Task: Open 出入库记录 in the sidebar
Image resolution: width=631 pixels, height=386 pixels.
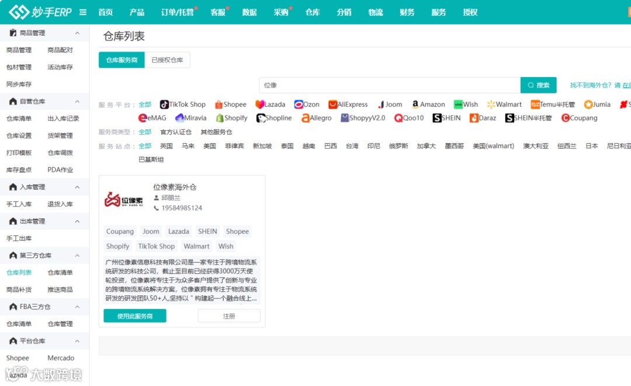Action: (63, 119)
